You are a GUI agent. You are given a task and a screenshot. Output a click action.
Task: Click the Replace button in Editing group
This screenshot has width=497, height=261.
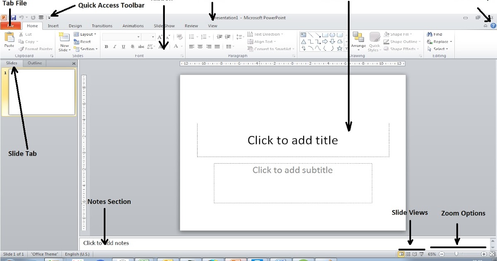click(x=440, y=41)
